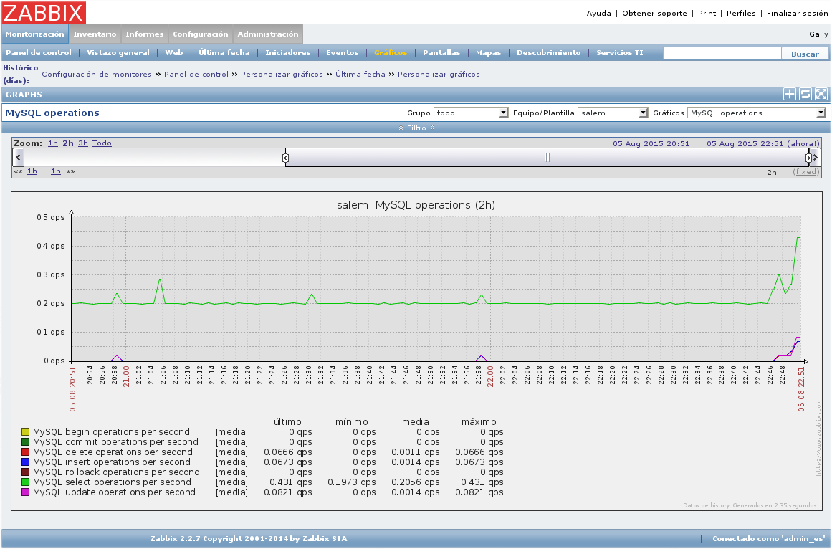
Task: Open the Grupo dropdown
Action: tap(472, 113)
